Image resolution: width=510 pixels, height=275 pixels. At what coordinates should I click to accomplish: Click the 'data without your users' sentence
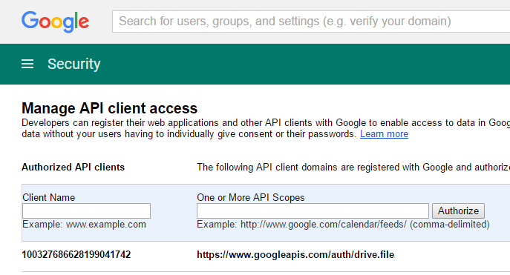click(x=189, y=133)
